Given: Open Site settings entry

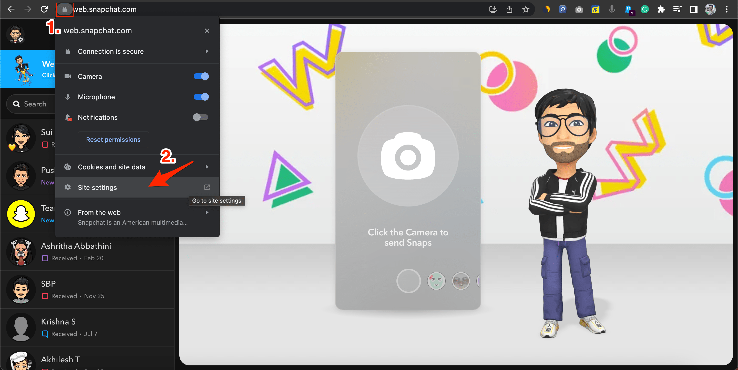Looking at the screenshot, I should coord(137,188).
